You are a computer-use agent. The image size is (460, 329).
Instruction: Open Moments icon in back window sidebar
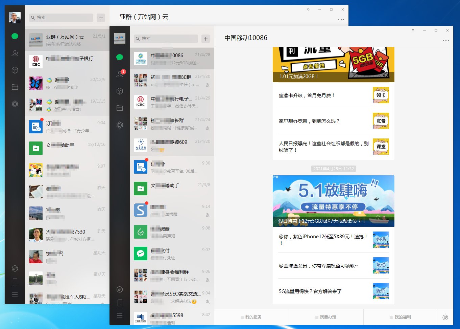pyautogui.click(x=15, y=104)
